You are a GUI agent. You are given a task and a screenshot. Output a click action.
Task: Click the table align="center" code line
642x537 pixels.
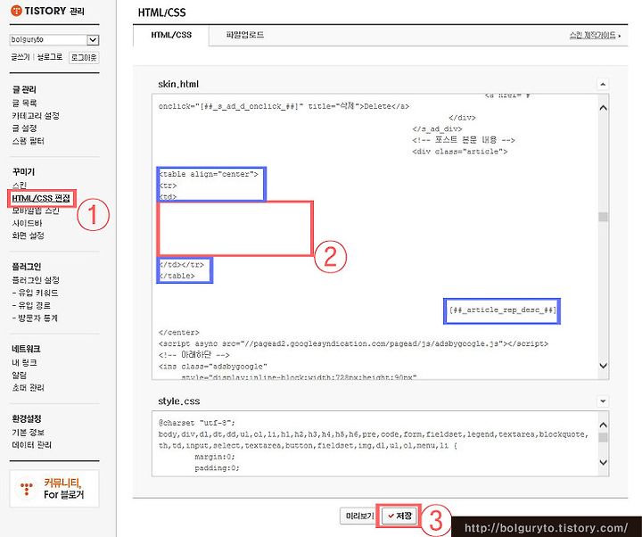pos(209,174)
